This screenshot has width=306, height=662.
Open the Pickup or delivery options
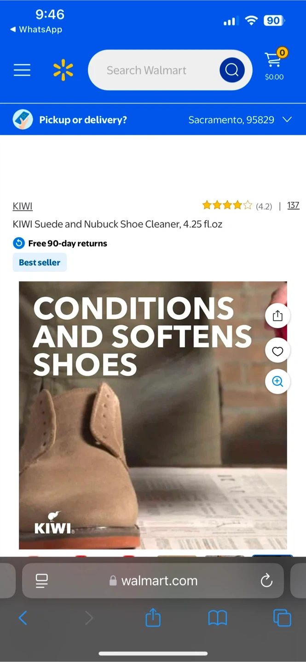click(83, 120)
